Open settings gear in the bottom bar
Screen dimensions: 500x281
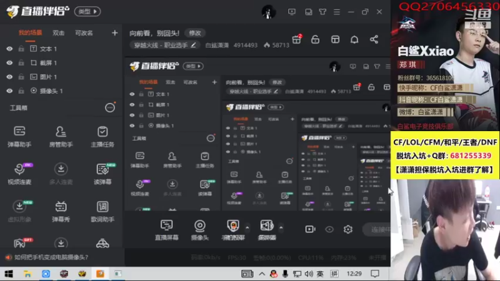pyautogui.click(x=348, y=229)
